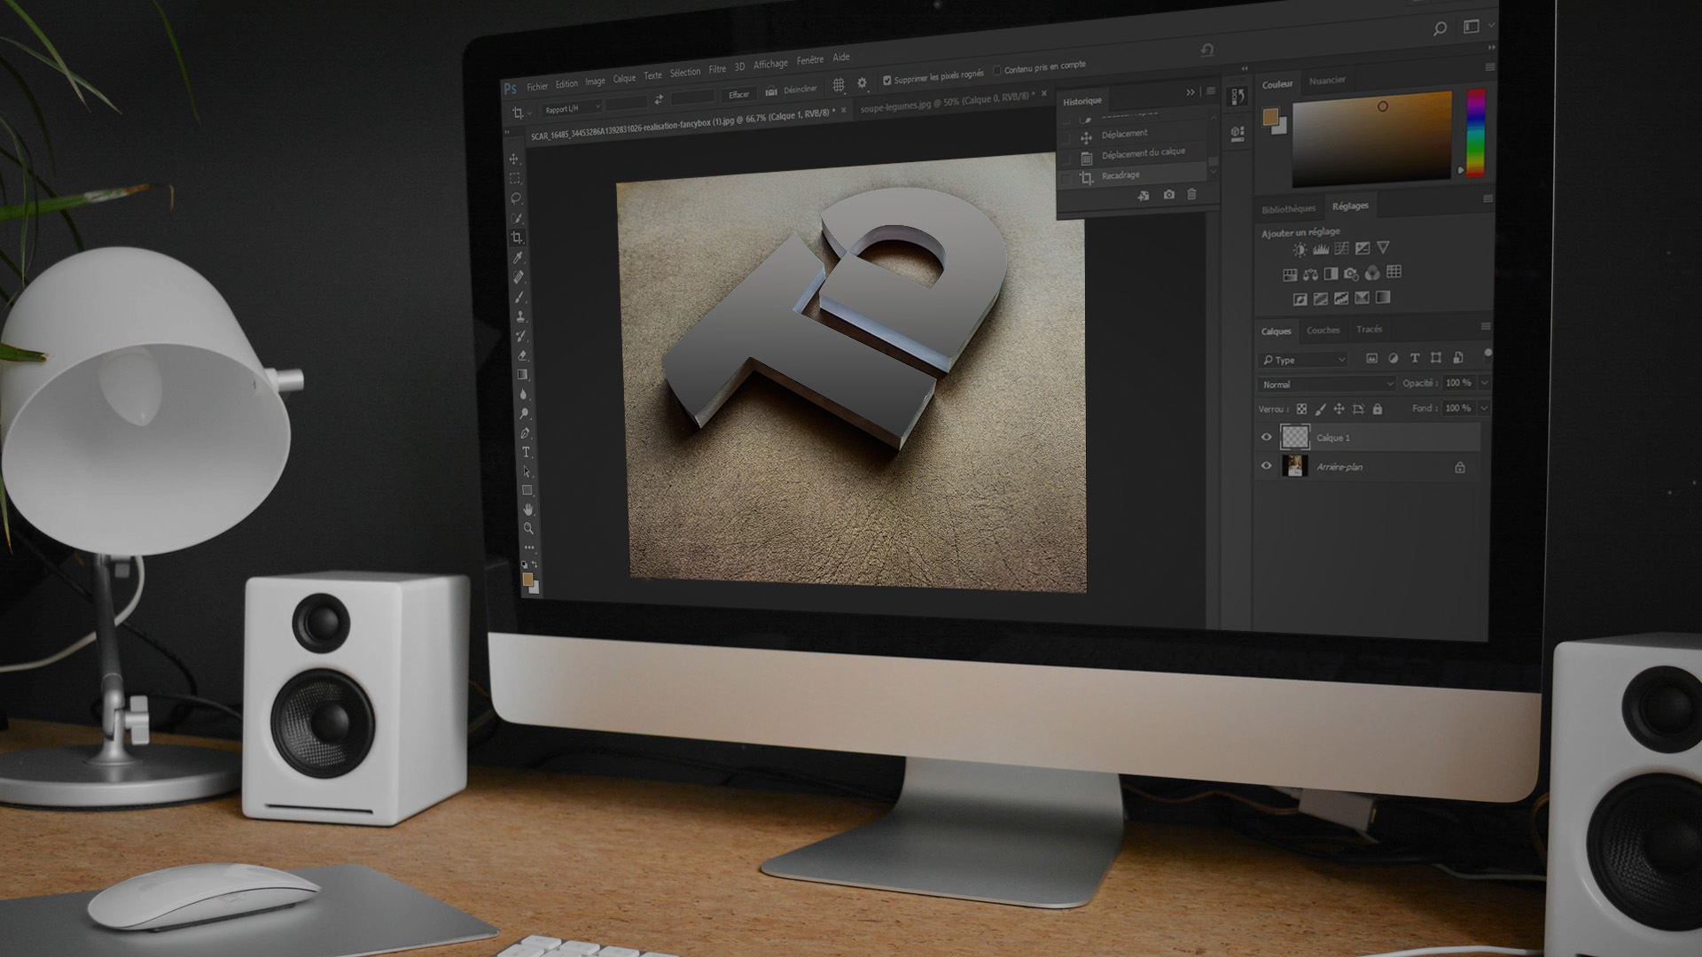The width and height of the screenshot is (1702, 957).
Task: Toggle lock all padlock icon
Action: (1378, 408)
